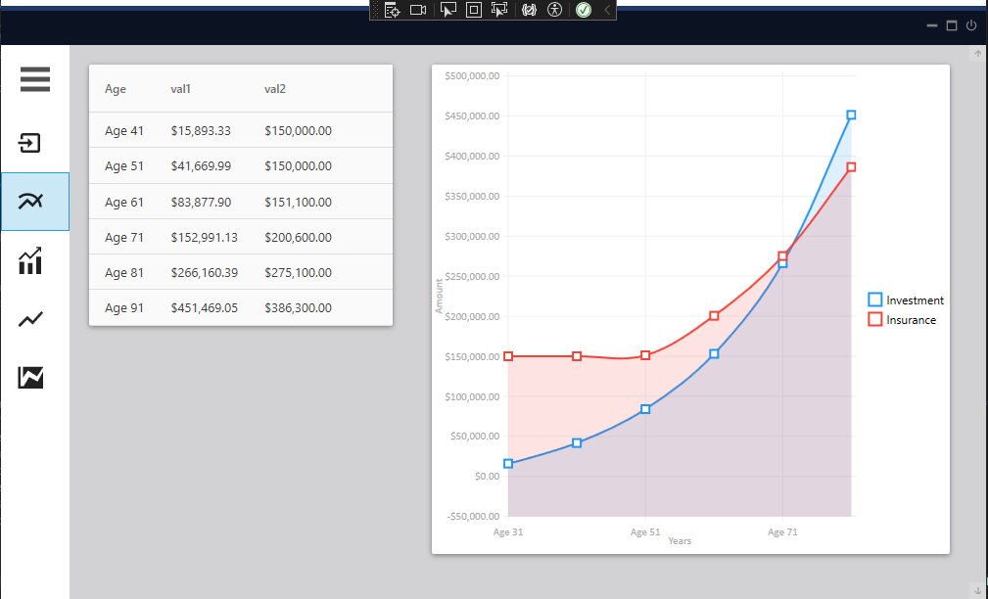Toggle the Insurance legend series
Image resolution: width=988 pixels, height=599 pixels.
point(902,319)
